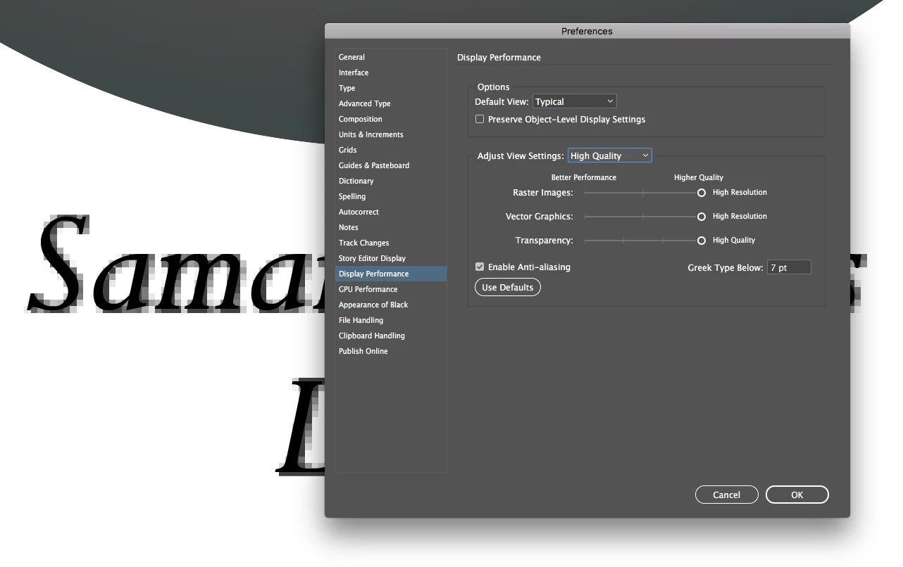Screen dimensions: 903x567
Task: Go to Clipboard Handling preferences
Action: coord(391,336)
